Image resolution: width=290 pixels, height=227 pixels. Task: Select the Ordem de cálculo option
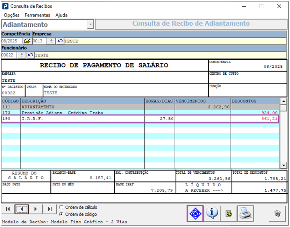pyautogui.click(x=62, y=207)
